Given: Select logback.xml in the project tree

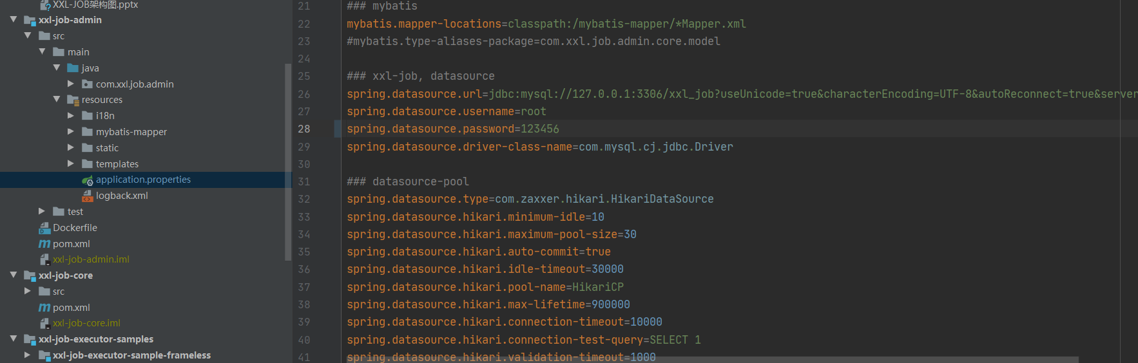Looking at the screenshot, I should 122,196.
